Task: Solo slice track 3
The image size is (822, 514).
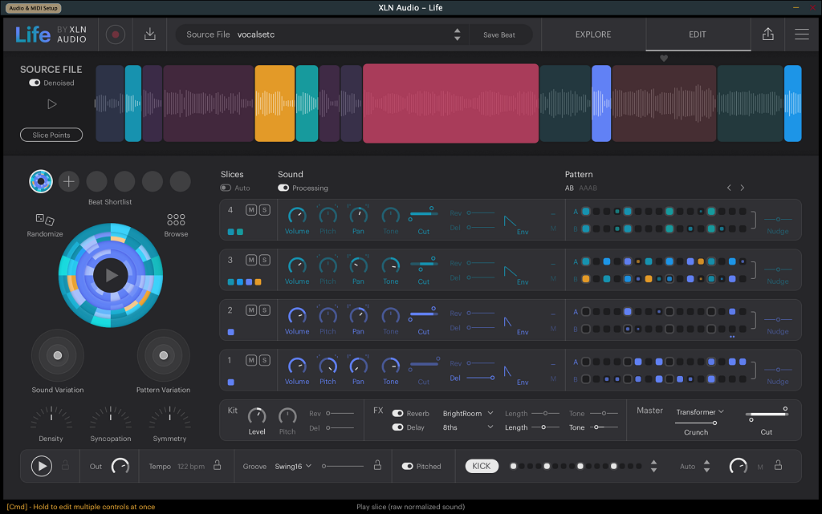Action: pyautogui.click(x=265, y=260)
